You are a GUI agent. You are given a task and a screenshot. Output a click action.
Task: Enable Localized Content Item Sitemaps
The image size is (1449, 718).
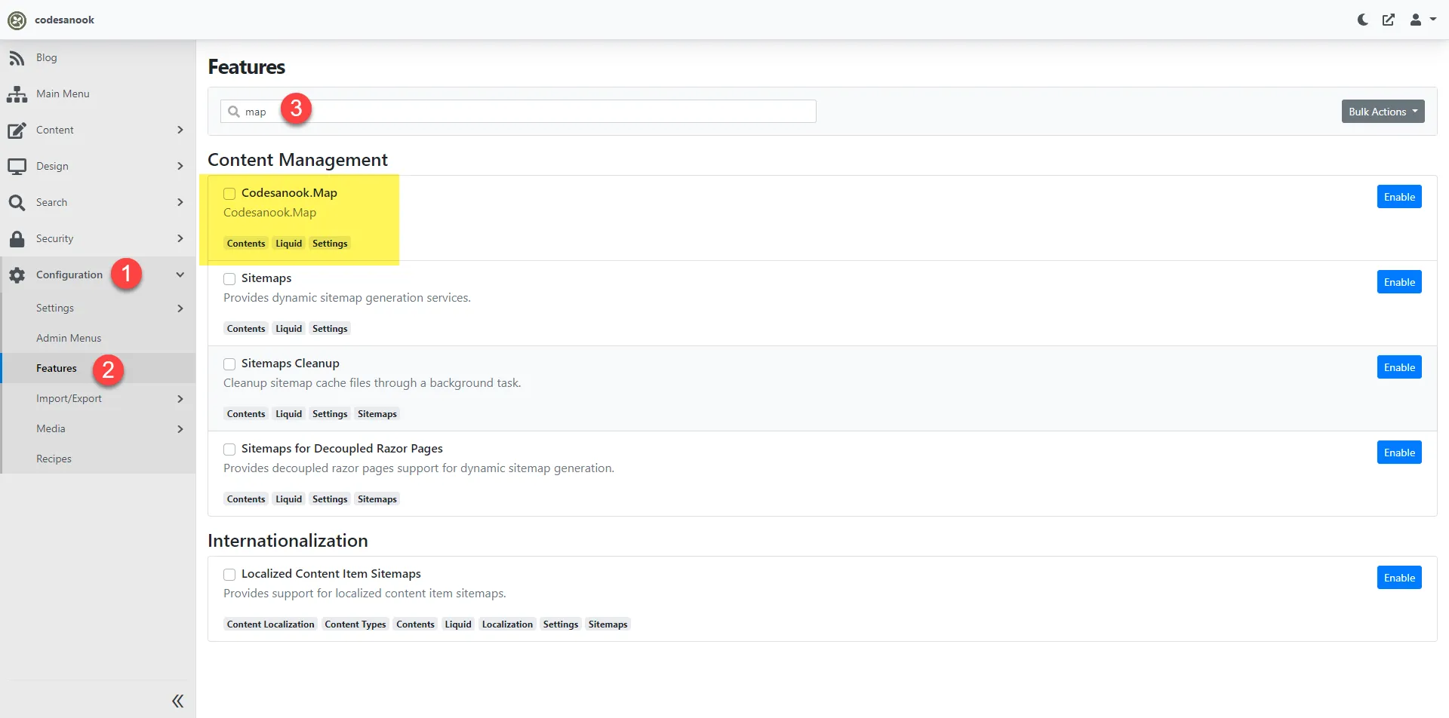(x=1399, y=578)
